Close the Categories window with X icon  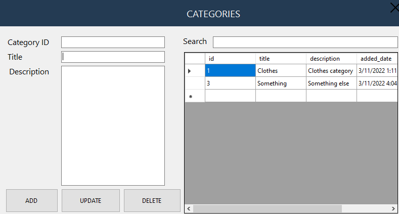pos(394,7)
